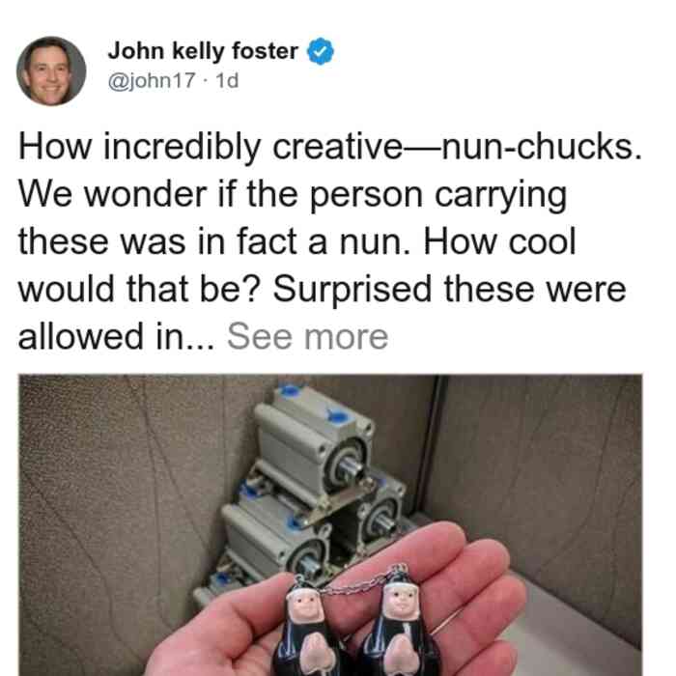
Task: Click the truncated "allowed in..." text
Action: point(116,337)
